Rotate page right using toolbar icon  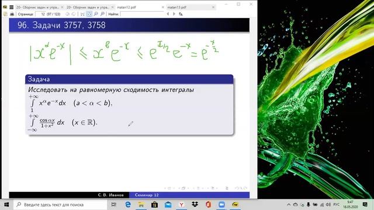pyautogui.click(x=74, y=14)
